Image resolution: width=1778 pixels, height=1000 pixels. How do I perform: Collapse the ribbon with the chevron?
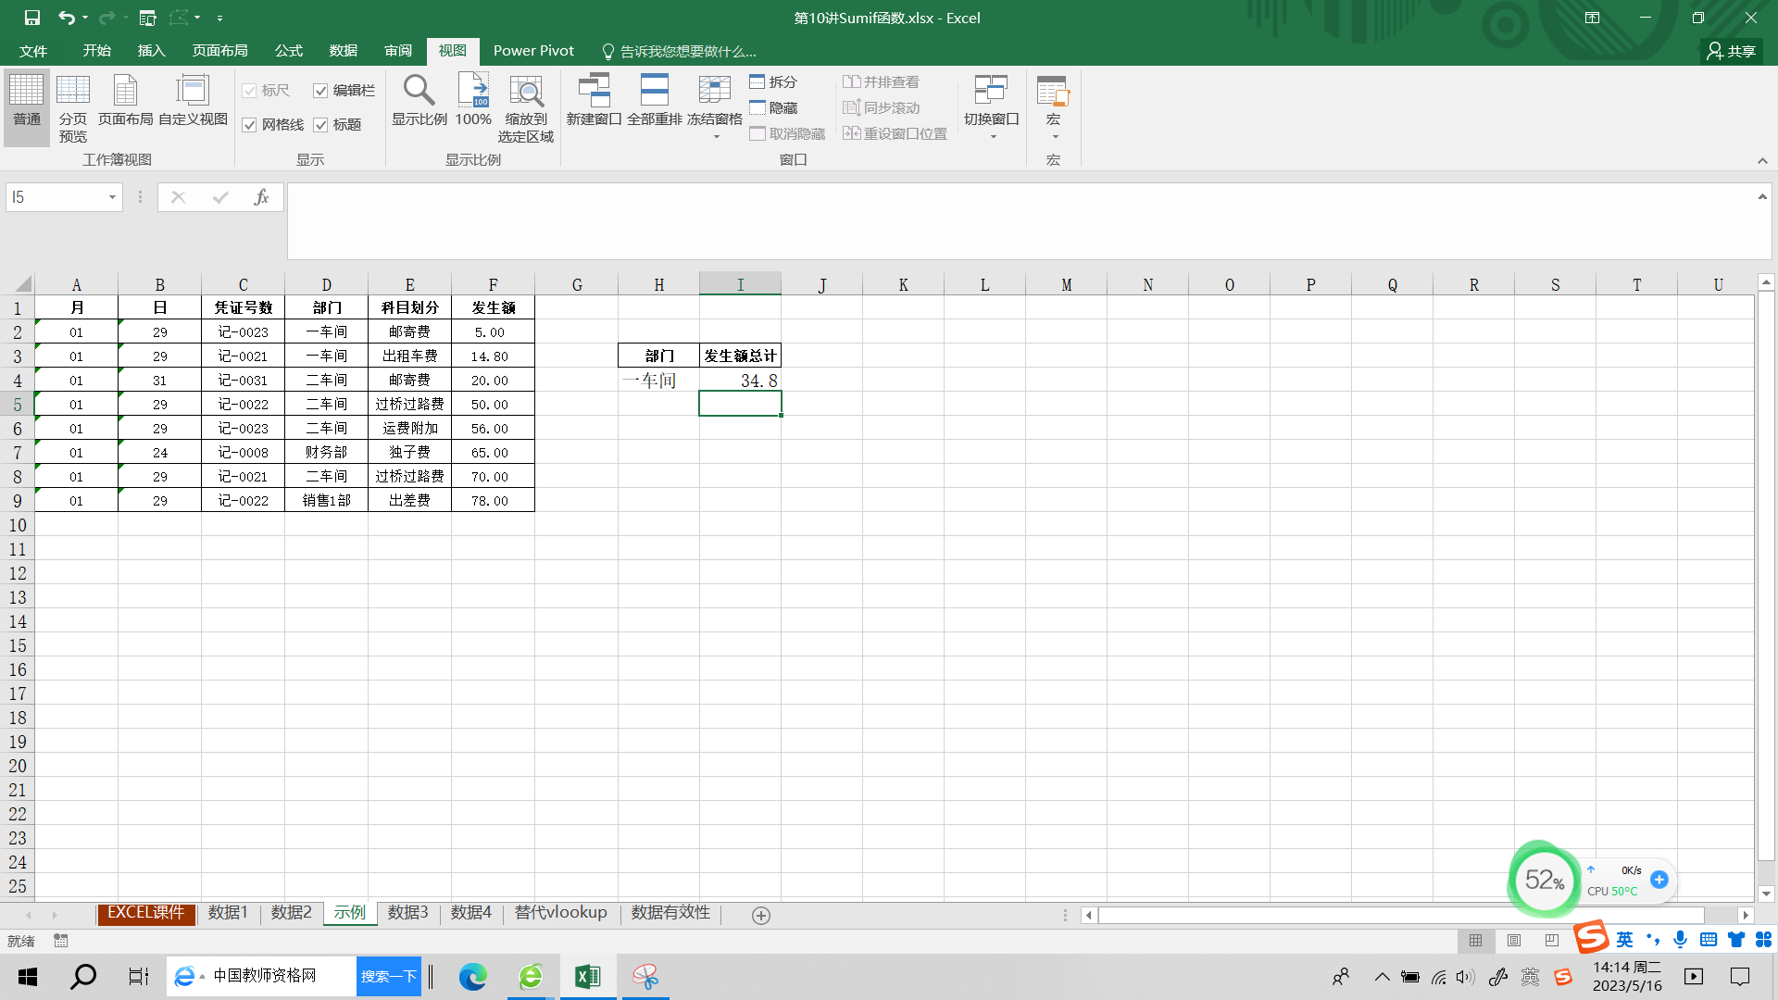[1762, 161]
